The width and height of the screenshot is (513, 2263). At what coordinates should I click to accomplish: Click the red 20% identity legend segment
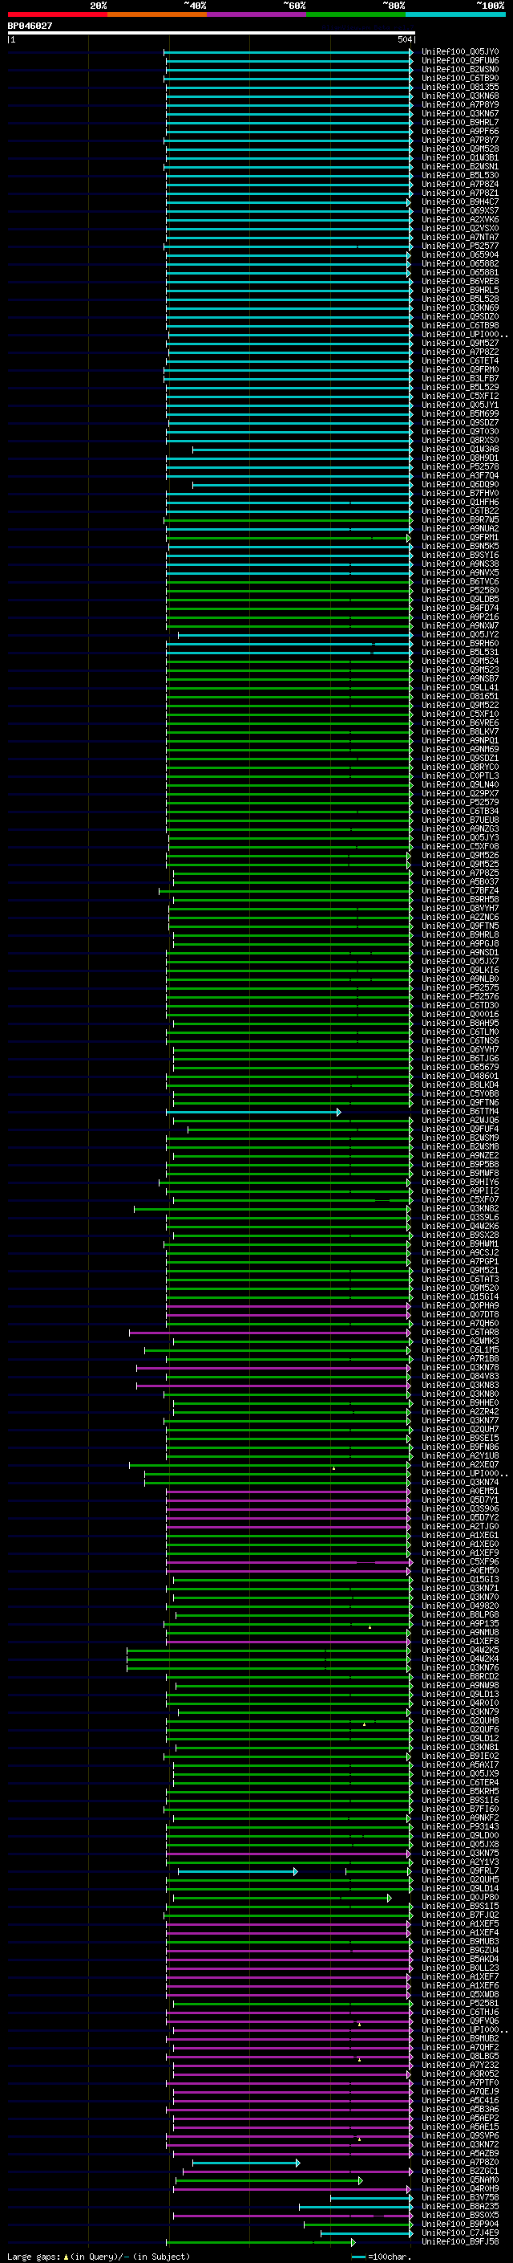(x=57, y=14)
